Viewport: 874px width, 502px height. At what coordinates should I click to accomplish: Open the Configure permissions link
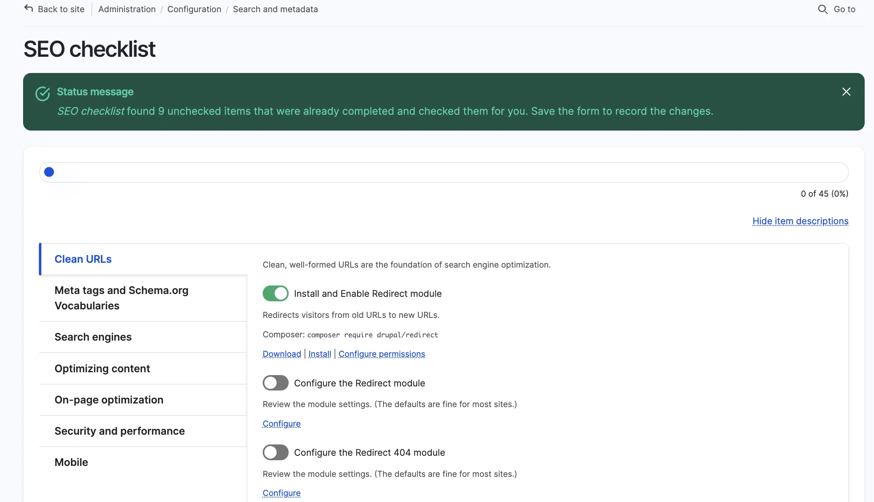(381, 354)
